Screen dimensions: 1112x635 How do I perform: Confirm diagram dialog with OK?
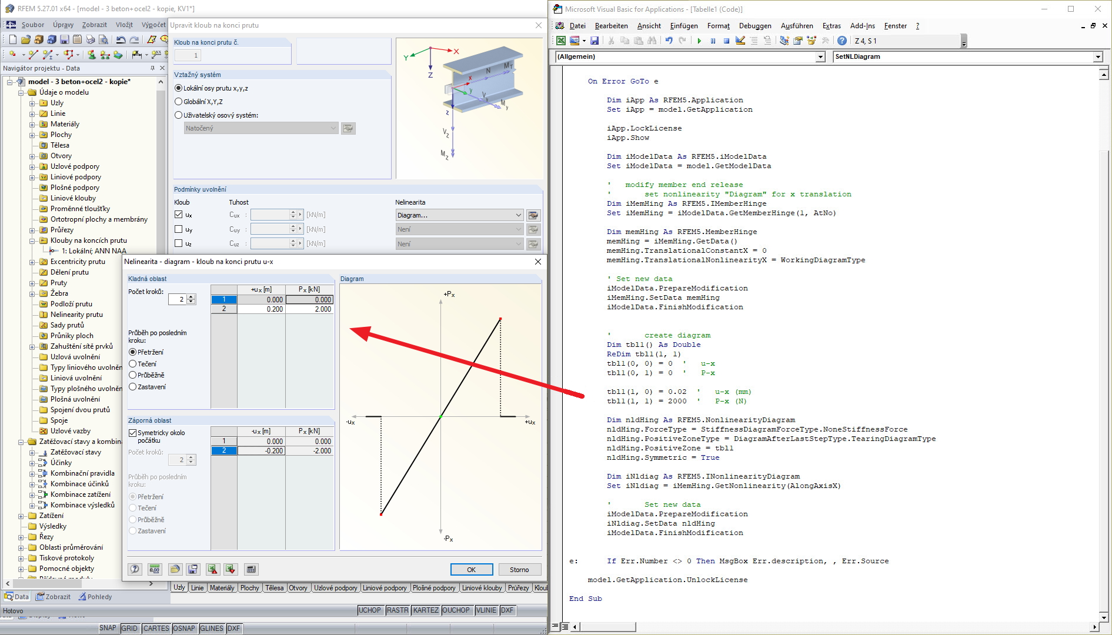pyautogui.click(x=472, y=570)
